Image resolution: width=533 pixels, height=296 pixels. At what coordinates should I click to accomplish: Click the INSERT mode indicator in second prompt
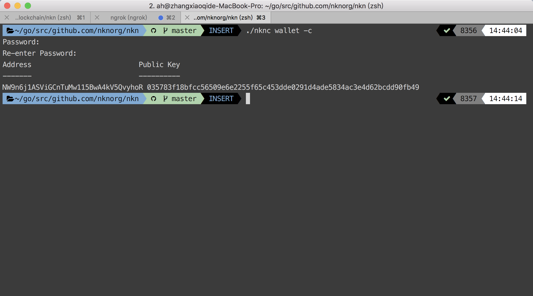(221, 99)
